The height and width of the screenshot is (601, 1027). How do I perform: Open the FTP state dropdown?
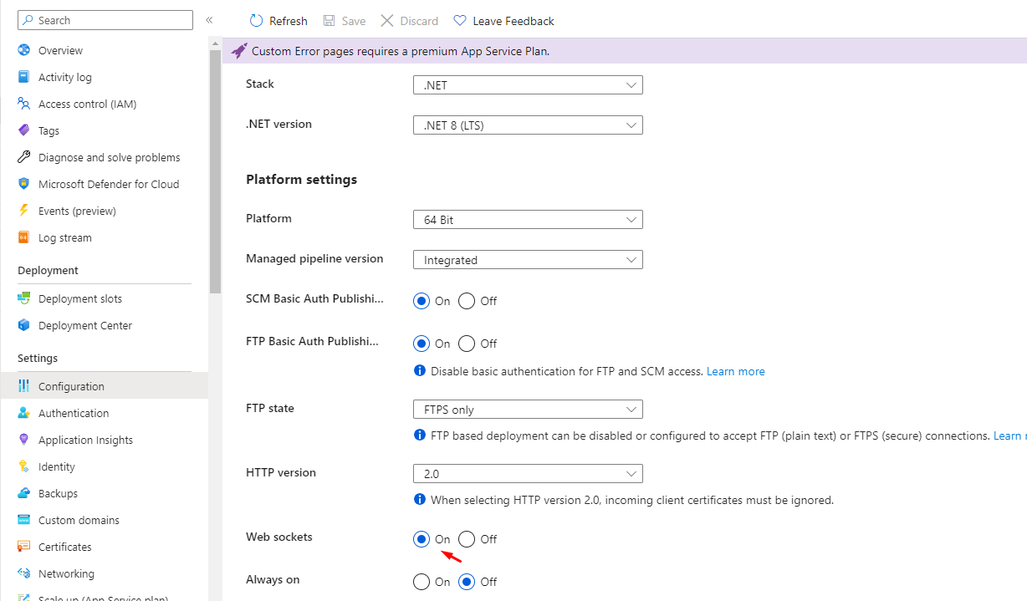coord(528,410)
